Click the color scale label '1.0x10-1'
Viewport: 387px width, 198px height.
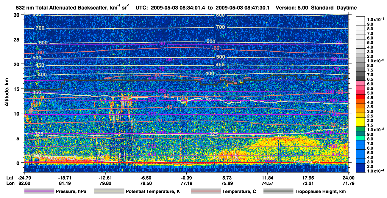375,19
